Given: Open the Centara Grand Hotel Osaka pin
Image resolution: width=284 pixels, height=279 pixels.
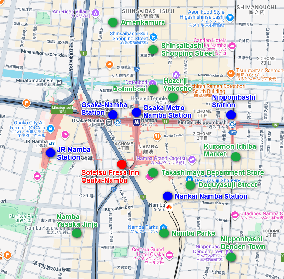Looking at the screenshot, I should pos(169,255).
